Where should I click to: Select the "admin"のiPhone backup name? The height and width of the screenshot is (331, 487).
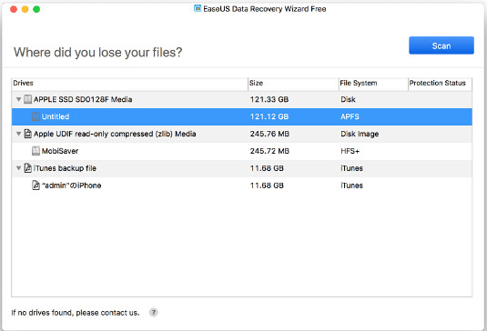pos(71,186)
